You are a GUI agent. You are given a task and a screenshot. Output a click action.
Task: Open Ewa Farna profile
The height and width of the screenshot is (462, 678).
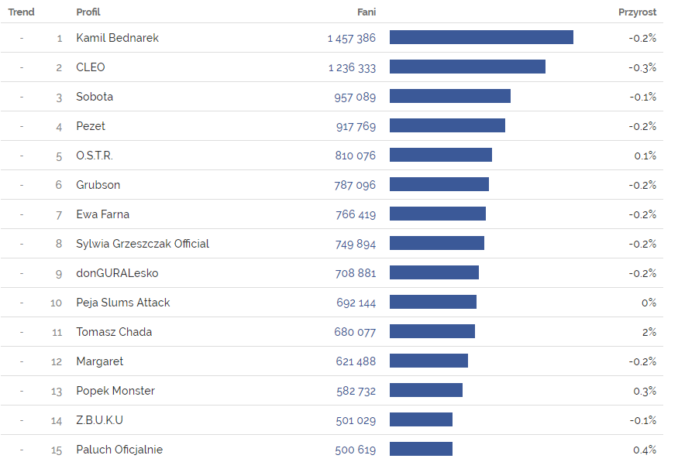pyautogui.click(x=102, y=214)
